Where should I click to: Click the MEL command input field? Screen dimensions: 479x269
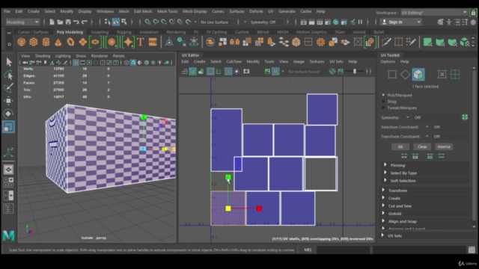pyautogui.click(x=344, y=250)
